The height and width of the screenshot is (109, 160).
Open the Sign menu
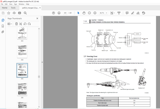(x=15, y=4)
